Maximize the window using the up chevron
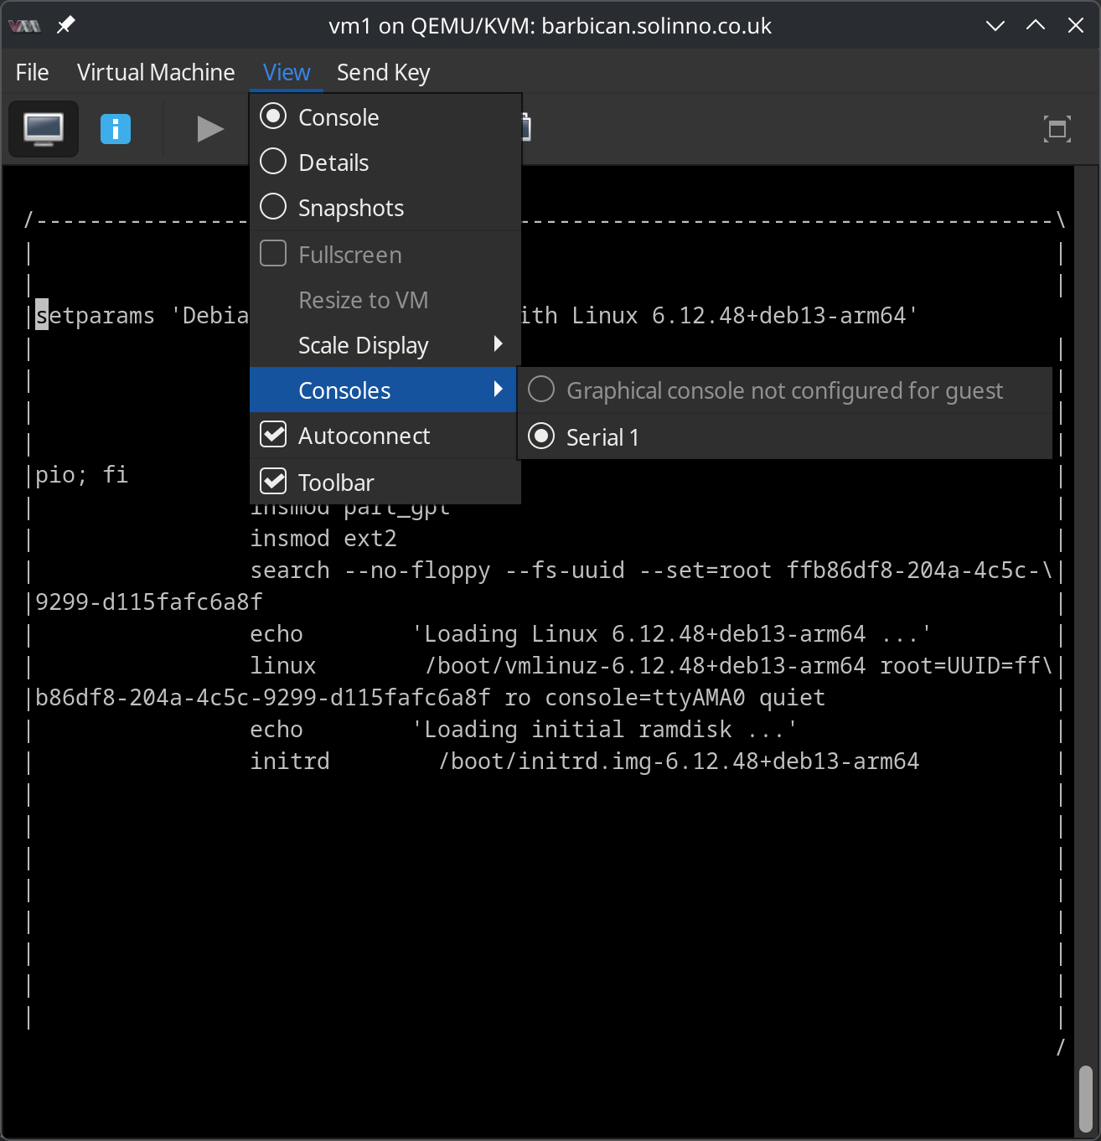The image size is (1101, 1141). click(1035, 26)
